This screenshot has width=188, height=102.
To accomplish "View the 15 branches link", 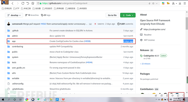I will (x=32, y=15).
